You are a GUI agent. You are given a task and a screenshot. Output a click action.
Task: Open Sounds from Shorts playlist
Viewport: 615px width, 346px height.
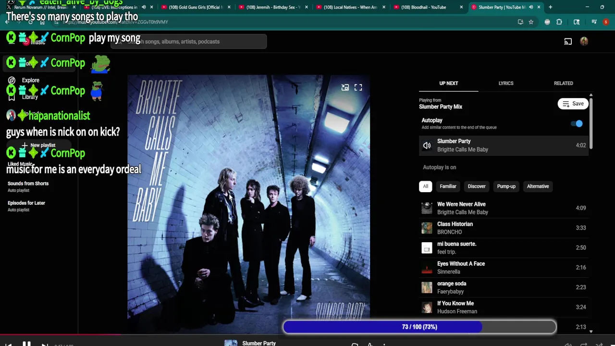(x=28, y=184)
